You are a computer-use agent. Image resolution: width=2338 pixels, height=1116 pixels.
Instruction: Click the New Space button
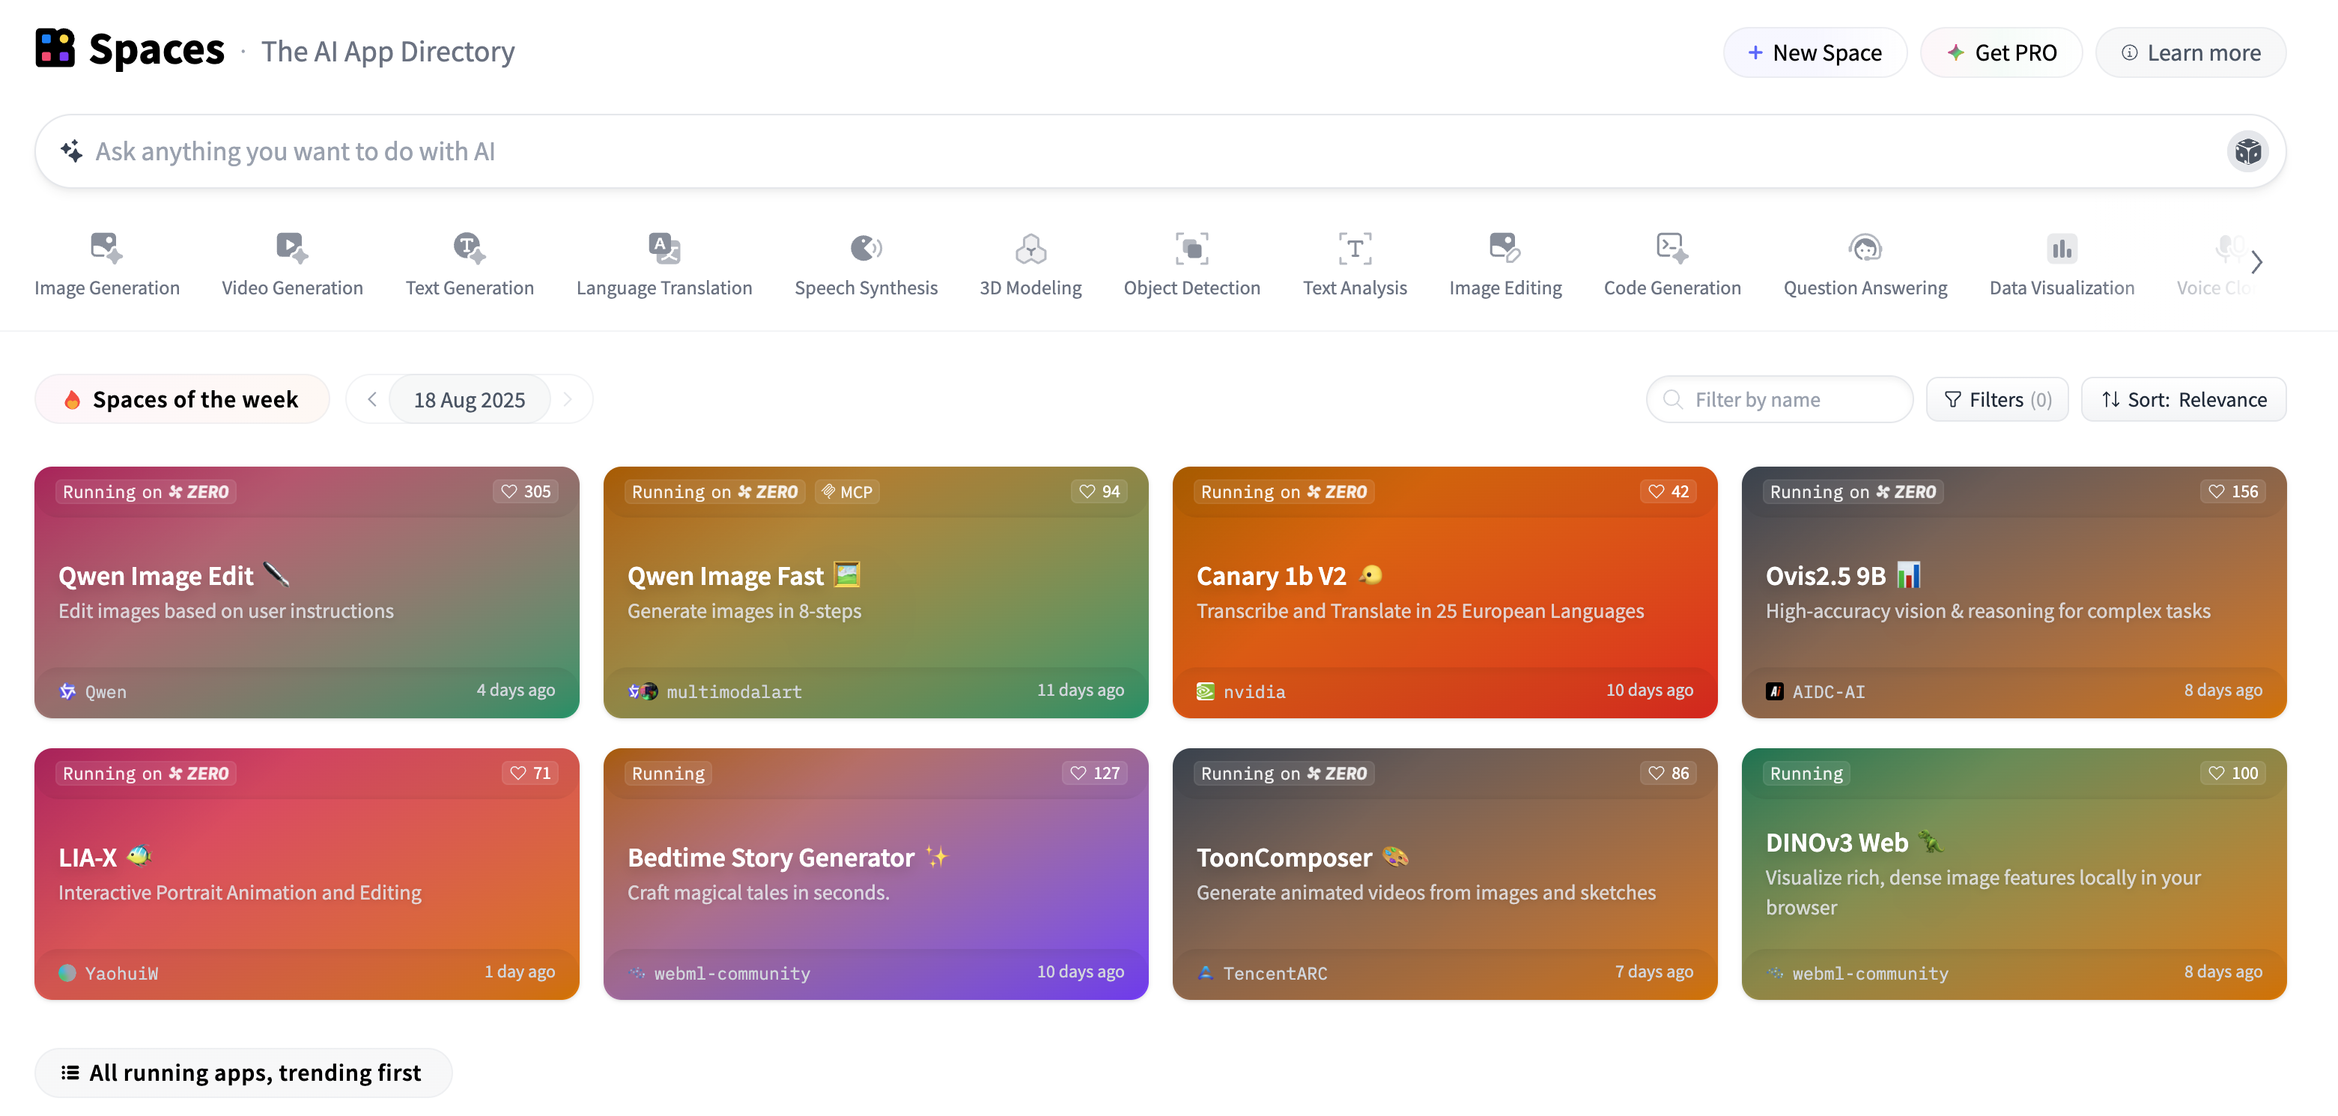(1815, 52)
